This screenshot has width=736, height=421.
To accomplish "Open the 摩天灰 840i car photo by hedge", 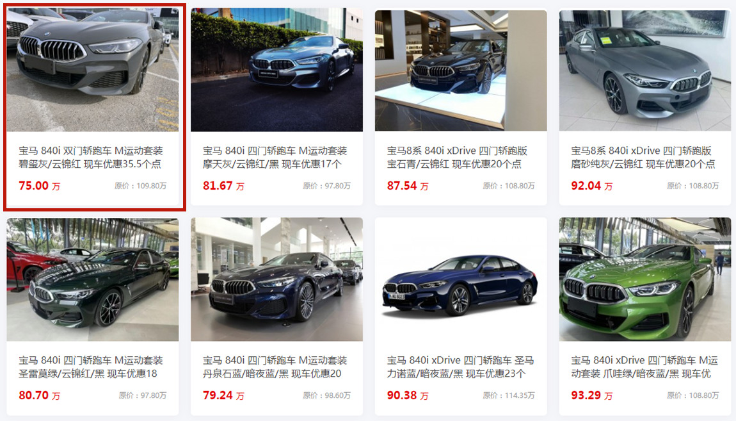I will [276, 69].
